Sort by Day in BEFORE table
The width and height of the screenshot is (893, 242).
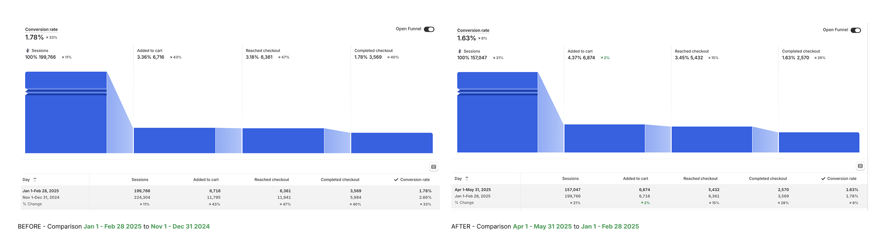35,179
